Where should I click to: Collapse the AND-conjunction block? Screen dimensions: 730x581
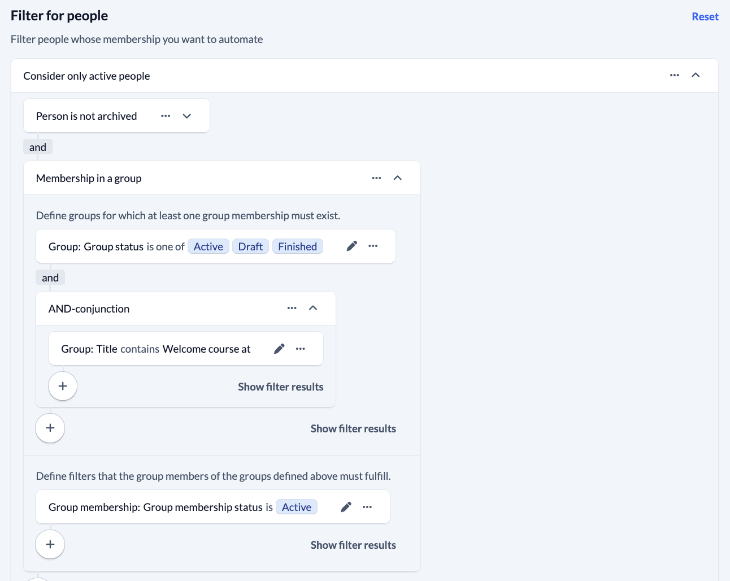[x=313, y=308]
